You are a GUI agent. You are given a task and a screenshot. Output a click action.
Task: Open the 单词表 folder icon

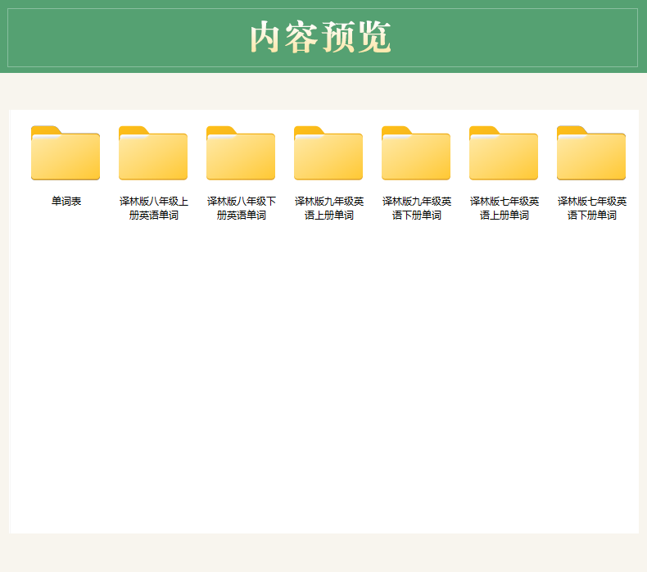[66, 152]
